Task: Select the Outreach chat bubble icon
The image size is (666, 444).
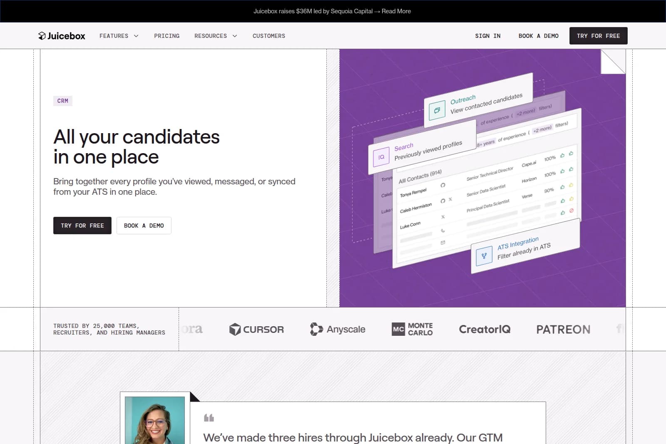Action: click(x=437, y=109)
